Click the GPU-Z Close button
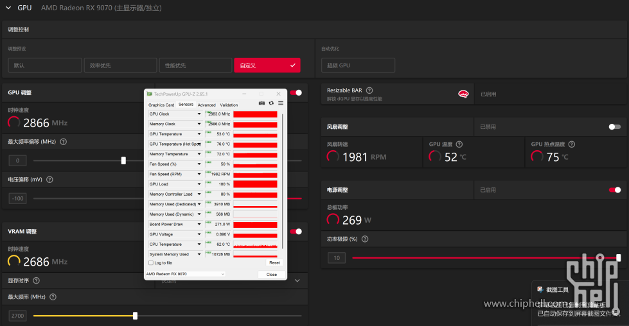 pyautogui.click(x=272, y=274)
